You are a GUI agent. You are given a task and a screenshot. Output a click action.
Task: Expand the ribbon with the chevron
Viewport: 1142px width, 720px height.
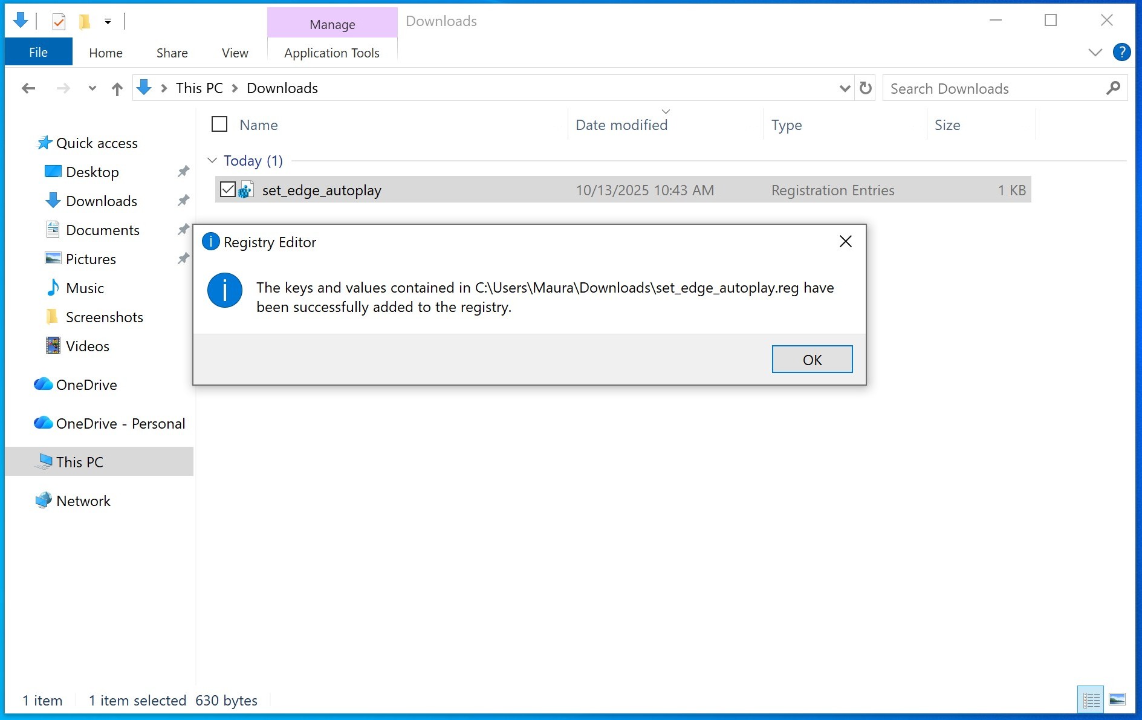coord(1095,53)
